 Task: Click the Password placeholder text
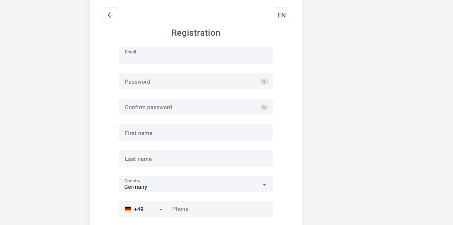coord(137,82)
